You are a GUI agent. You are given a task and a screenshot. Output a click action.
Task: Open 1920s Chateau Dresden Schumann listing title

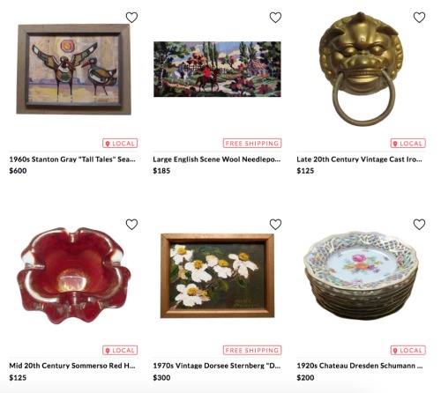360,366
